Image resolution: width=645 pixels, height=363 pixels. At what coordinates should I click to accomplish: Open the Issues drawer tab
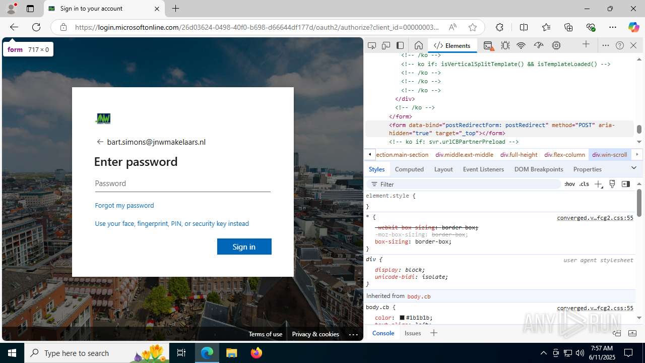point(413,333)
